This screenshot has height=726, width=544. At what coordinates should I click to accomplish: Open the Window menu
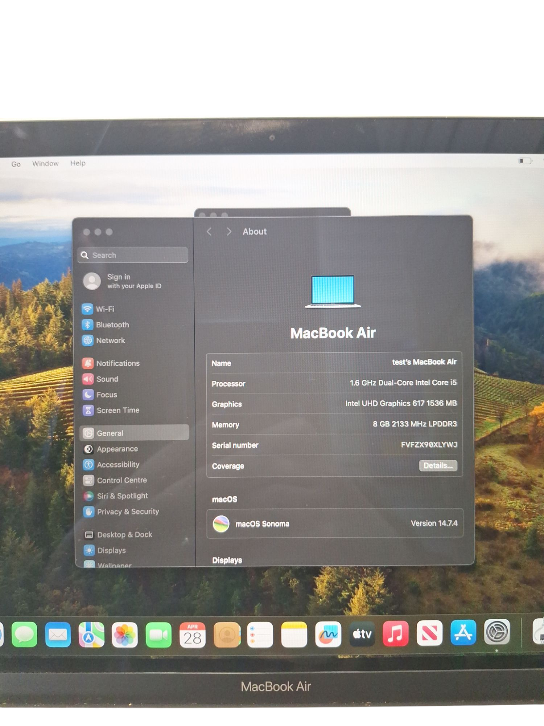coord(45,163)
